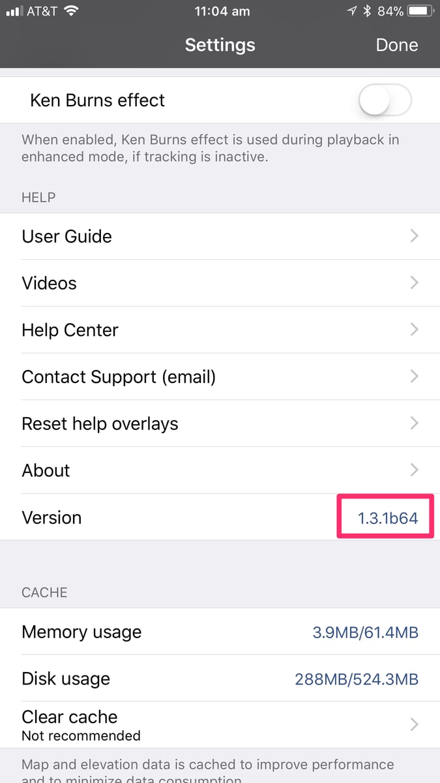Viewport: 440px width, 783px height.
Task: Select Clear cache option
Action: point(220,725)
